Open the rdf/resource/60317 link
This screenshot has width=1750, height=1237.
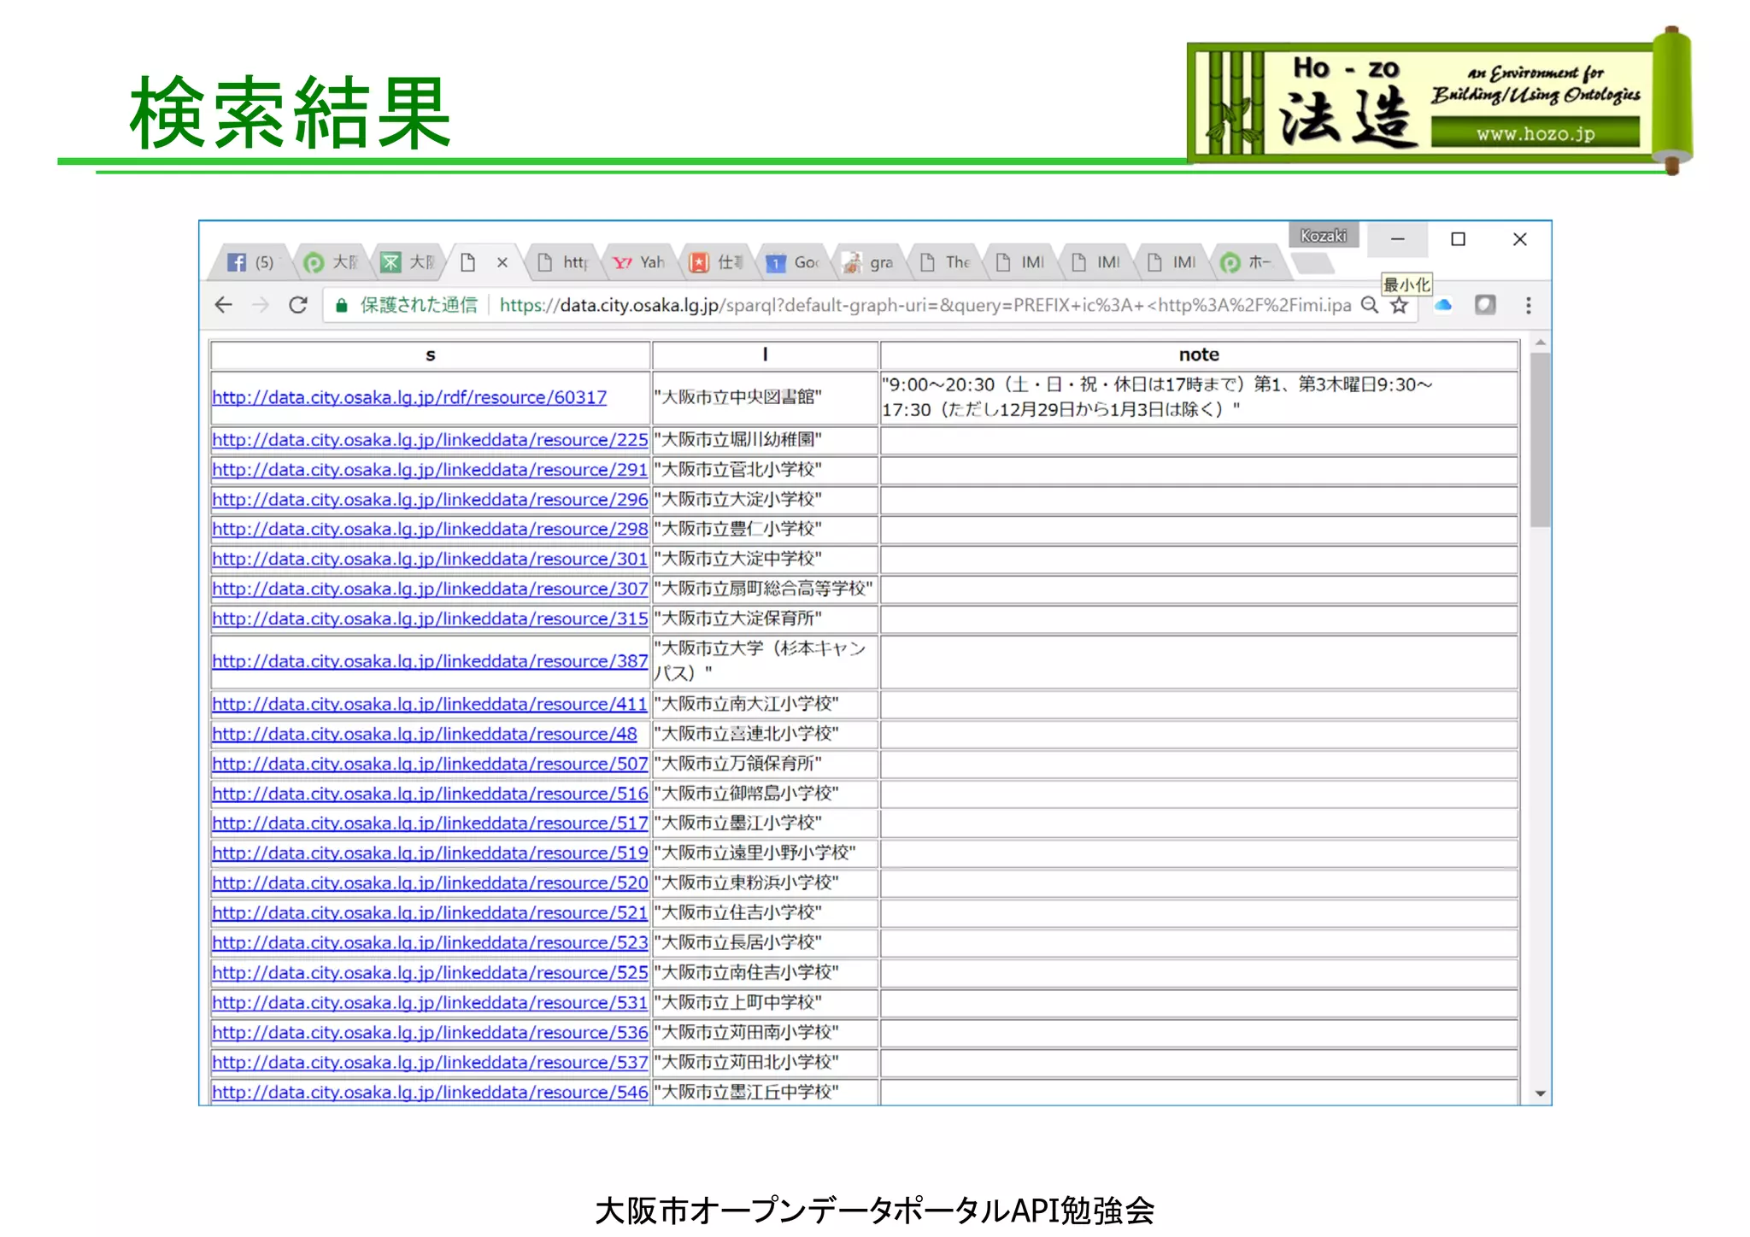409,397
